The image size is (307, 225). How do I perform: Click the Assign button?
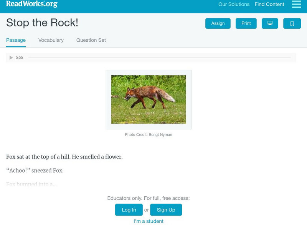(218, 23)
